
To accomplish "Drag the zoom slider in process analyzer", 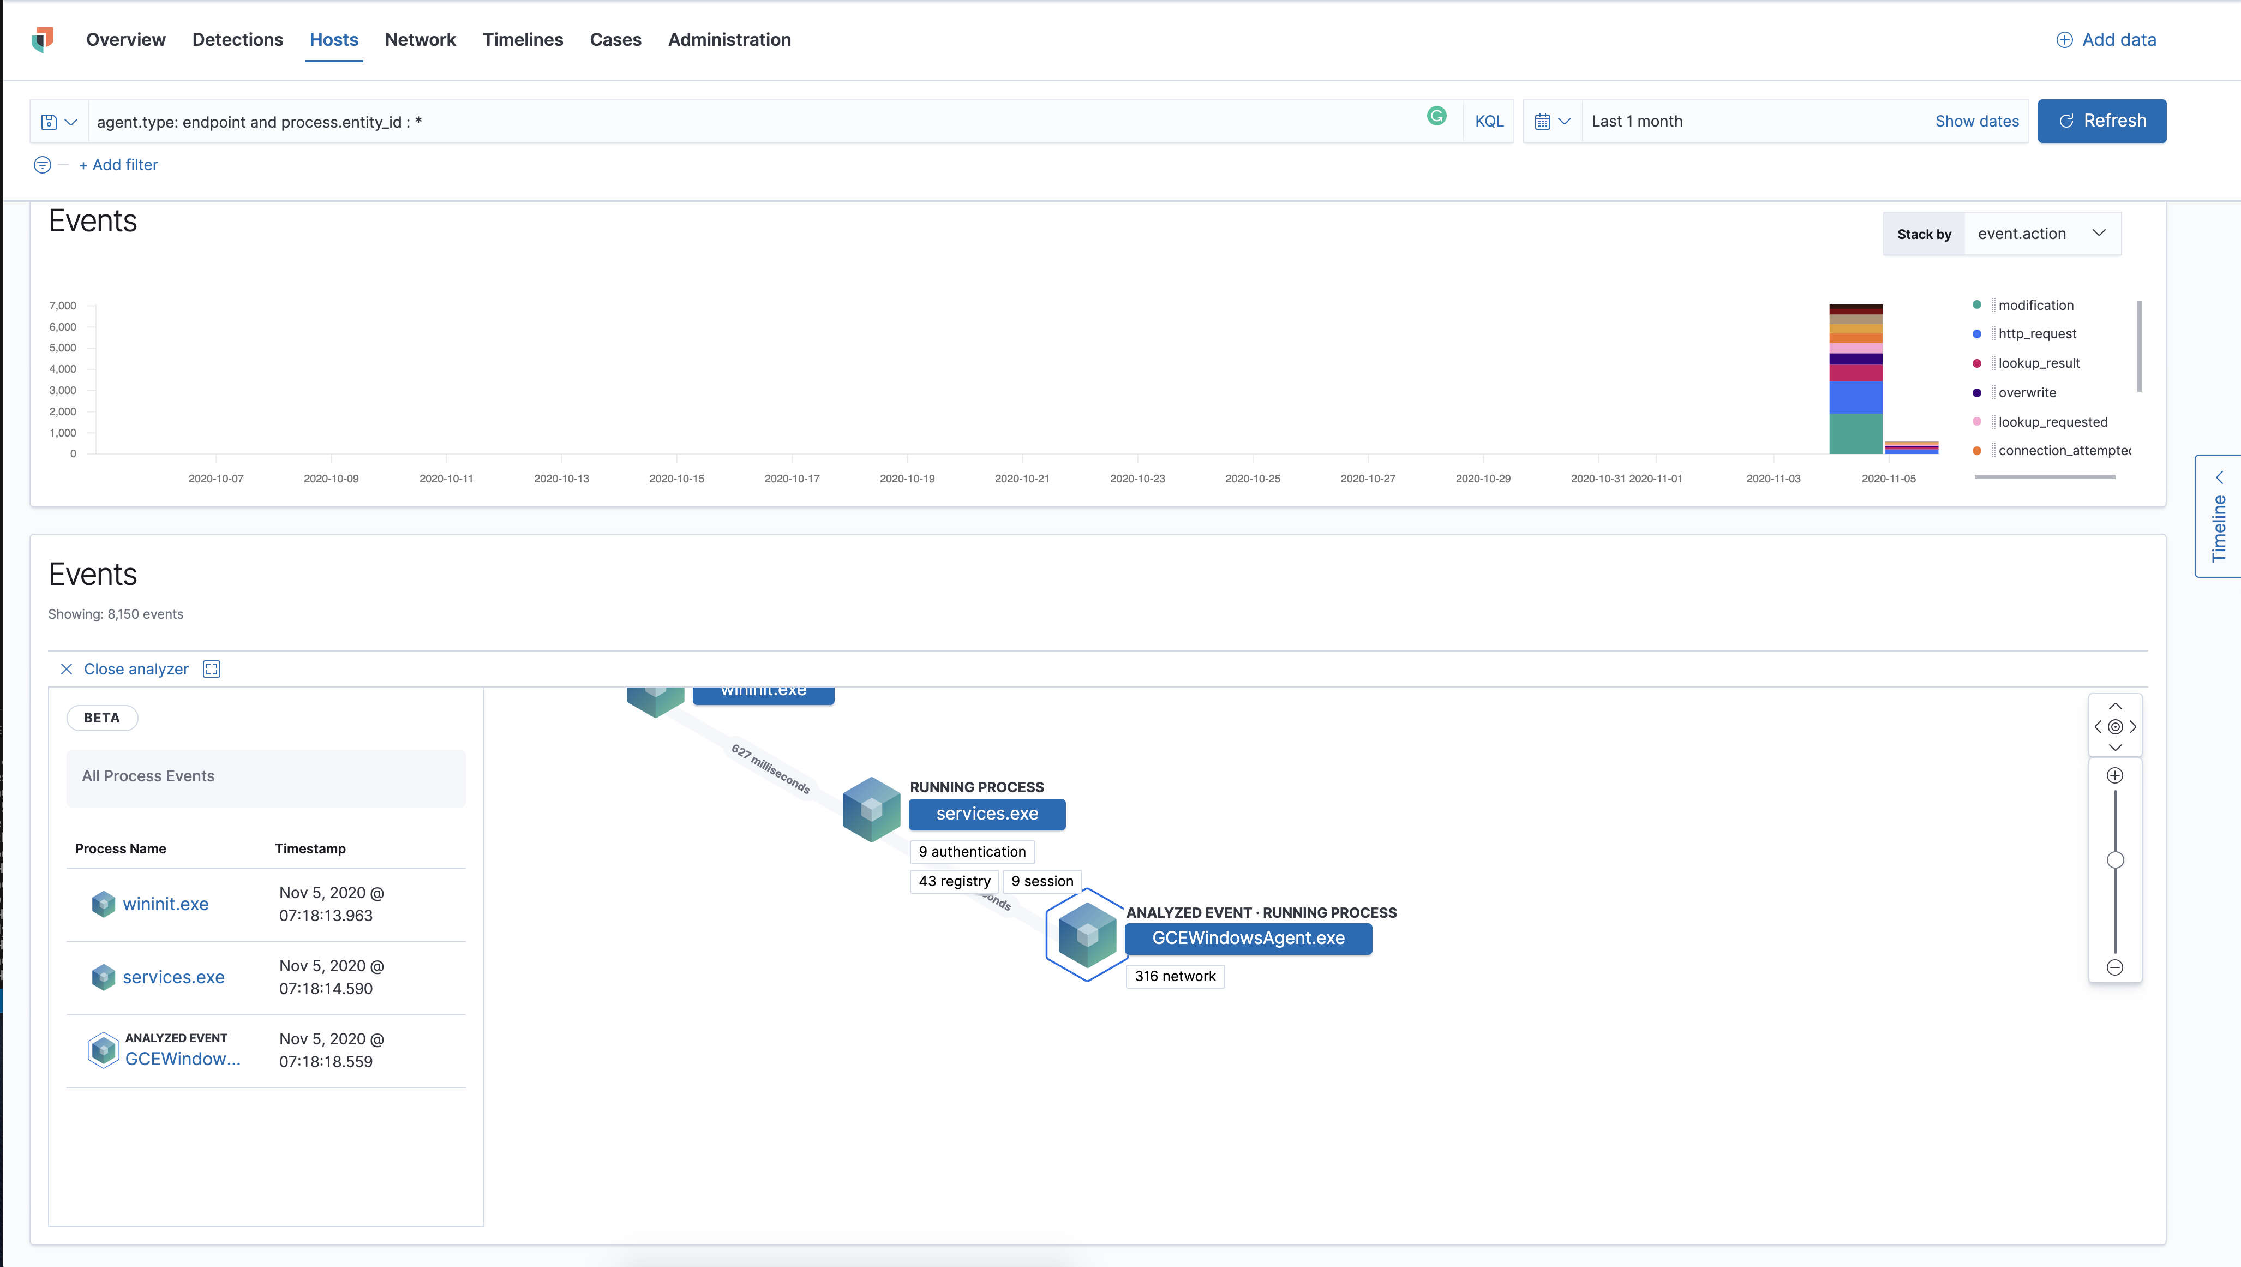I will coord(2115,859).
